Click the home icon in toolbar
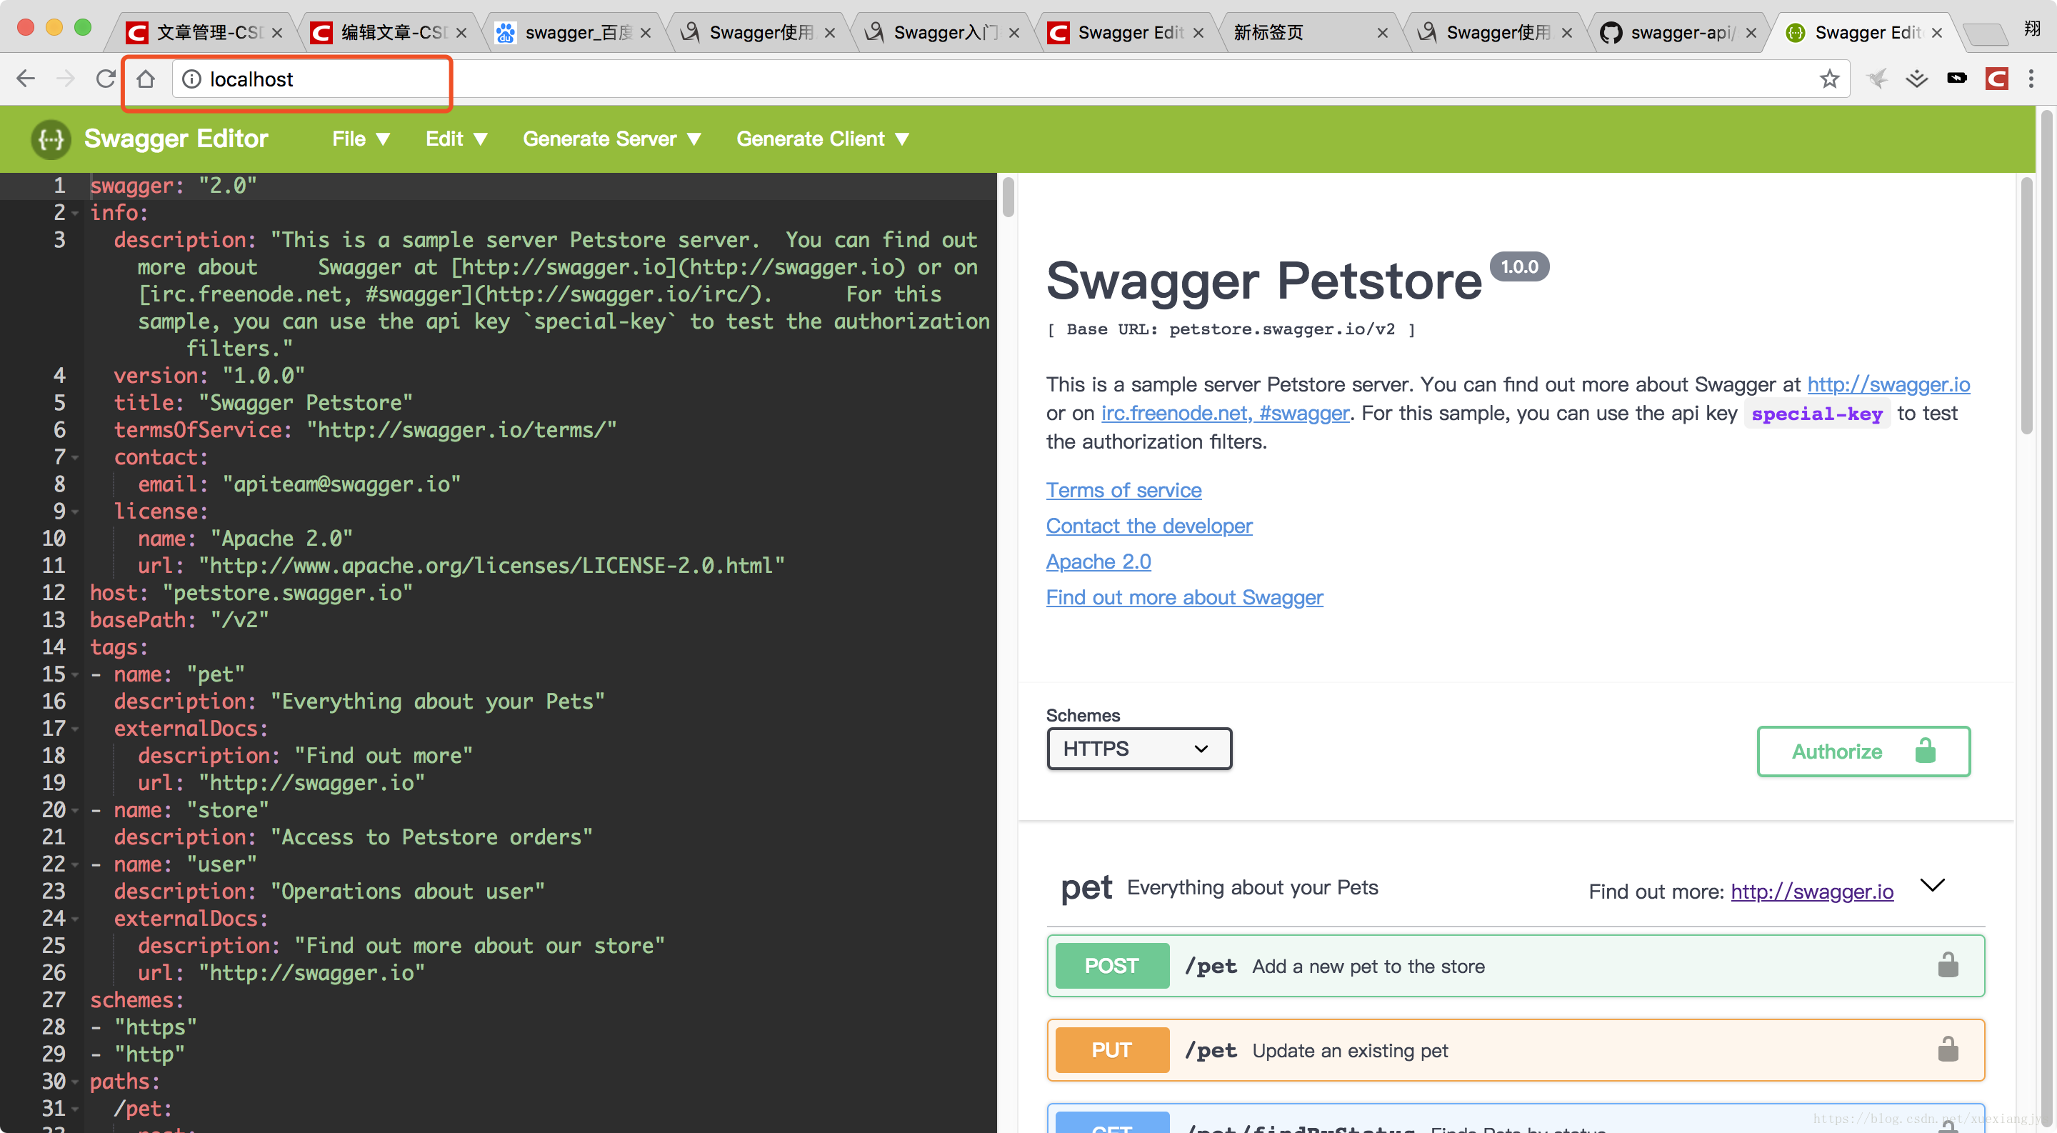This screenshot has height=1133, width=2057. 145,79
